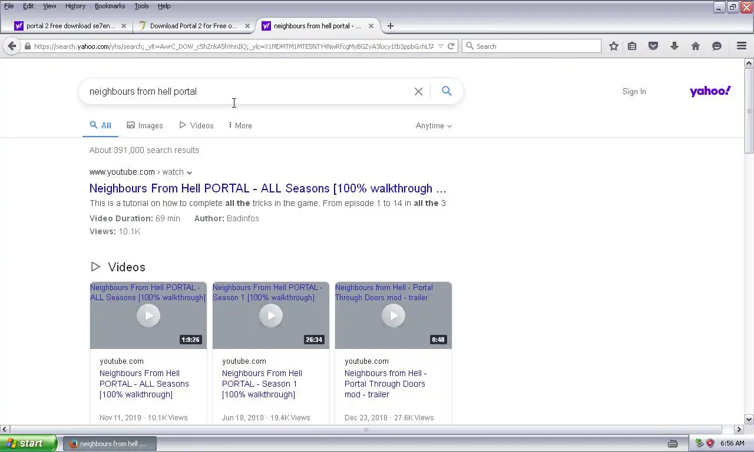Click the 6:56 AM taskbar clock
This screenshot has height=452, width=754.
732,443
